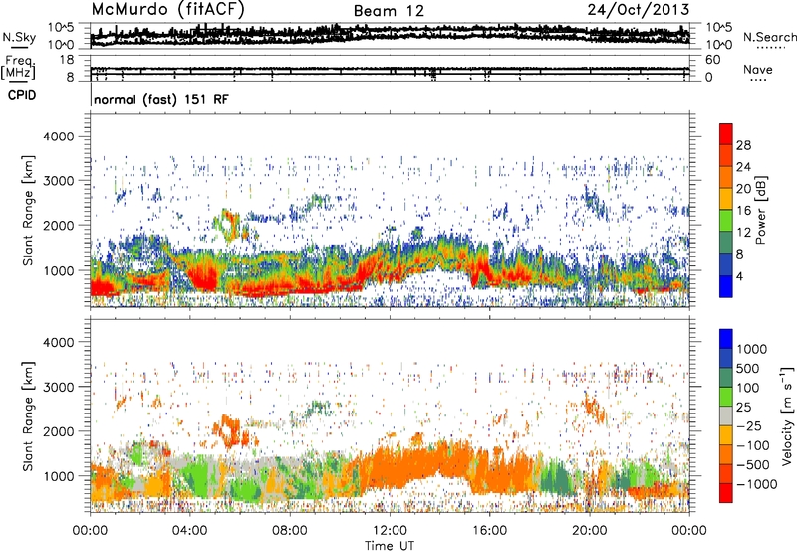Click the 'CPID' label
The width and height of the screenshot is (797, 552).
[x=22, y=95]
